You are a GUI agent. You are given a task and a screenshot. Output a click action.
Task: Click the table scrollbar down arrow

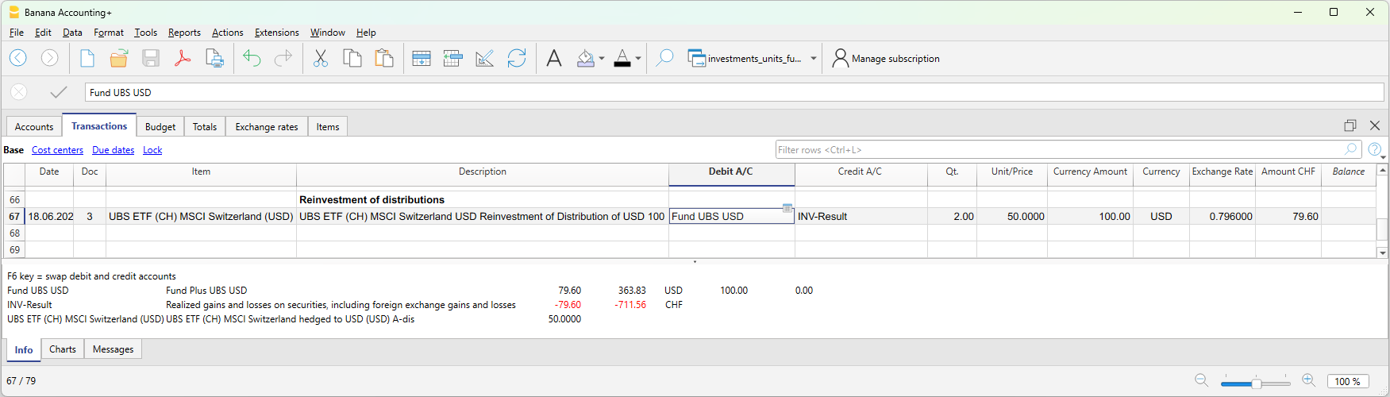coord(1383,252)
